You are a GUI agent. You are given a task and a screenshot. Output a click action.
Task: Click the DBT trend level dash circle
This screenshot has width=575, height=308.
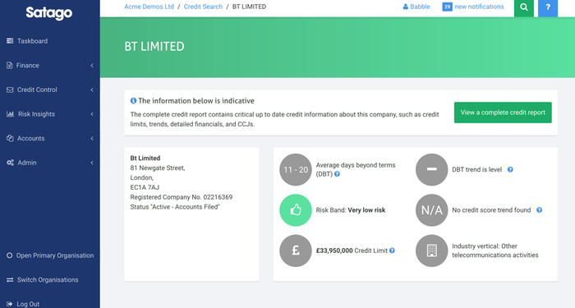(431, 170)
